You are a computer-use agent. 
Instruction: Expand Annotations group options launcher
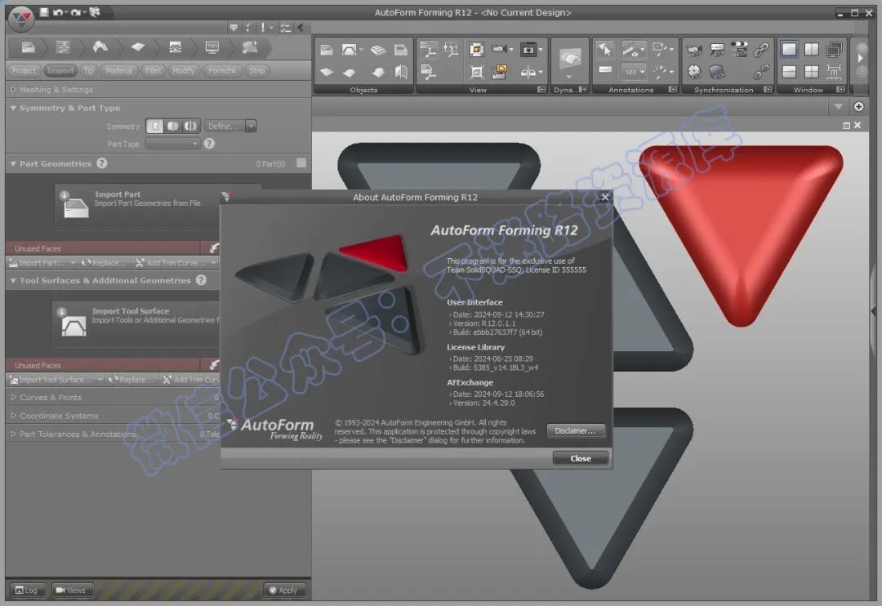(672, 90)
